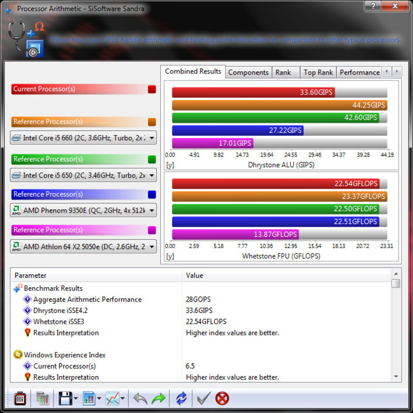Click Intel logo beside Core i5 650

(x=16, y=175)
